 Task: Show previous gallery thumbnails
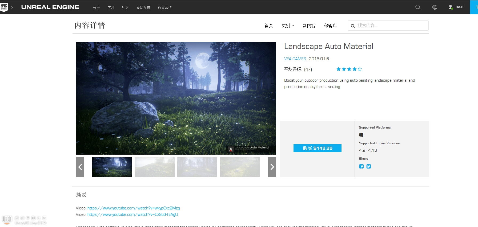80,167
